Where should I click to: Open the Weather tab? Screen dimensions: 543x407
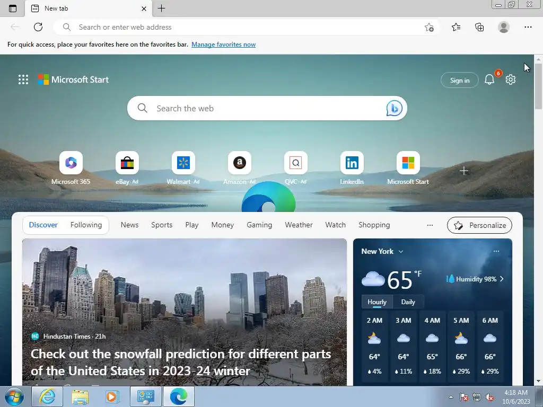pos(299,225)
